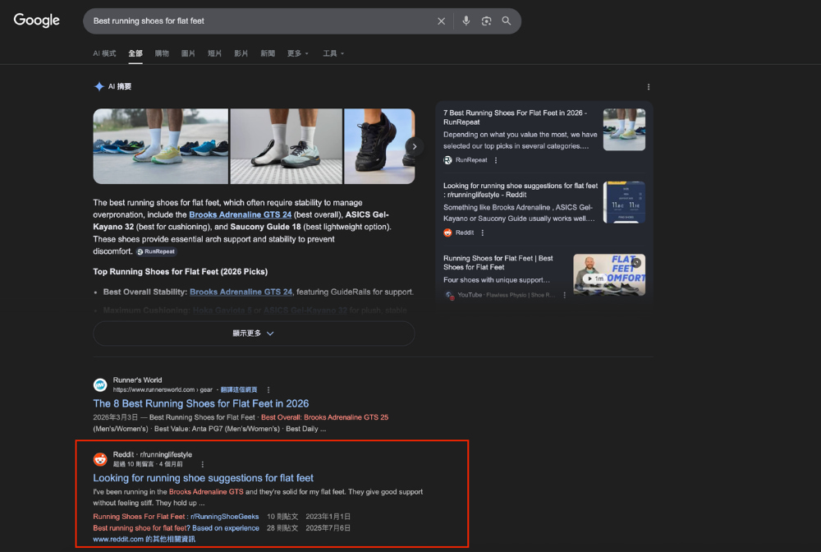
Task: Click 'Top Running Shoes for Flat Feet (2026 Picks)' heading
Action: tap(180, 272)
